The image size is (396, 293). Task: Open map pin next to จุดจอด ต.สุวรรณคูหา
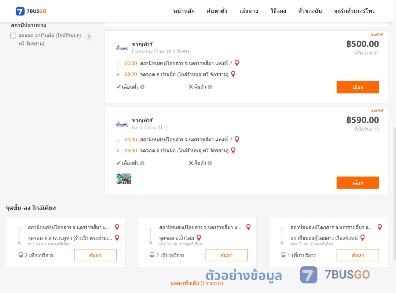click(x=117, y=238)
